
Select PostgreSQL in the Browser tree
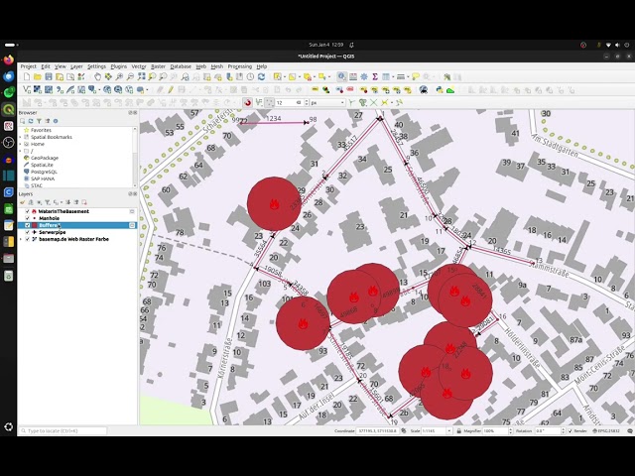44,172
